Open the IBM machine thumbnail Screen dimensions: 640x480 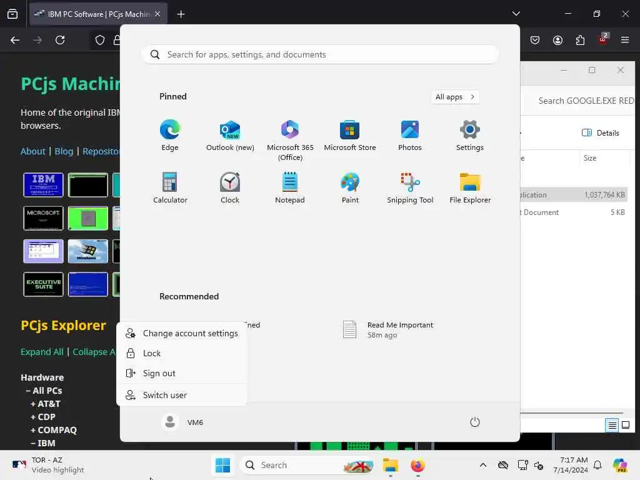click(43, 185)
